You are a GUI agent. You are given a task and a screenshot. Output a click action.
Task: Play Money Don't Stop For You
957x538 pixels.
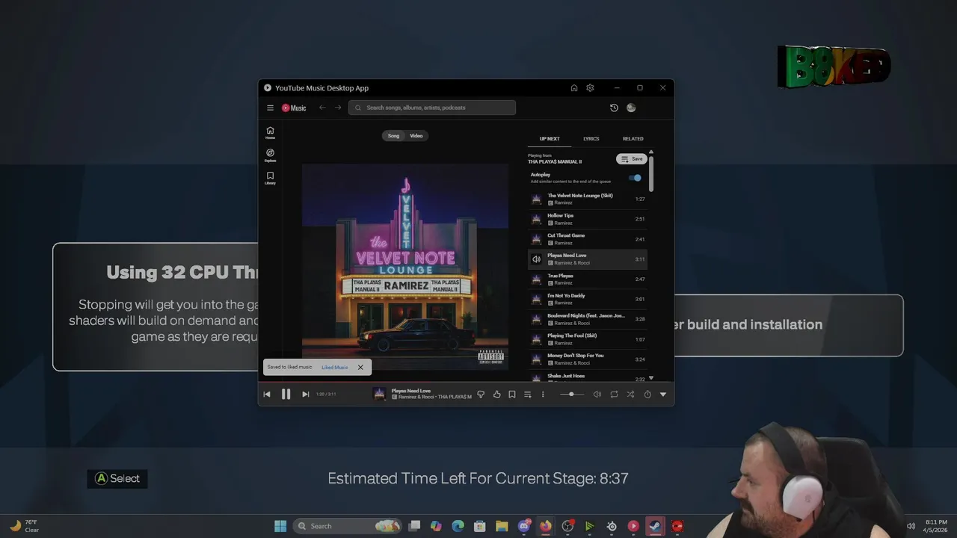588,359
